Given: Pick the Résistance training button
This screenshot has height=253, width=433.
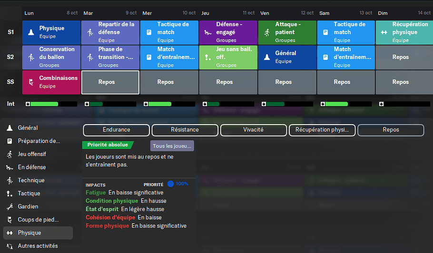Looking at the screenshot, I should 185,130.
